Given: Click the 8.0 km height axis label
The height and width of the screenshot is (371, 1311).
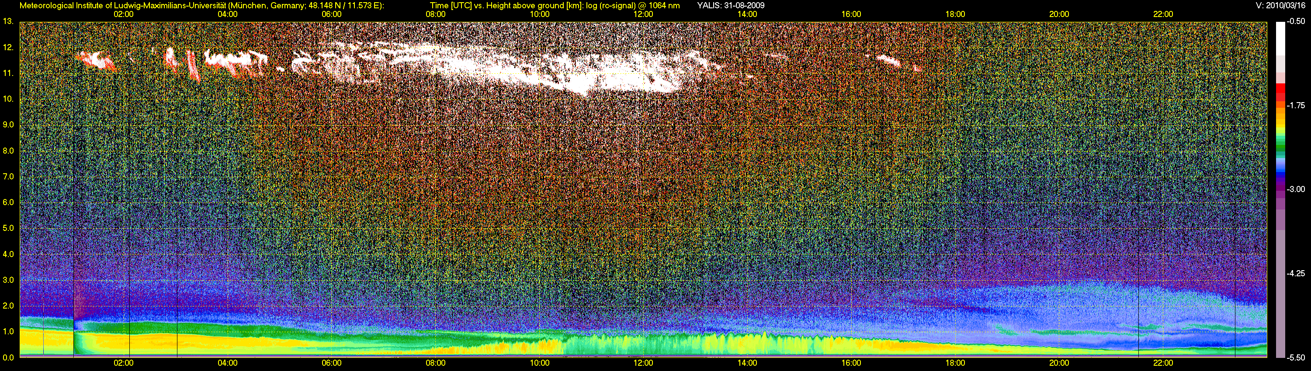Looking at the screenshot, I should tap(7, 151).
